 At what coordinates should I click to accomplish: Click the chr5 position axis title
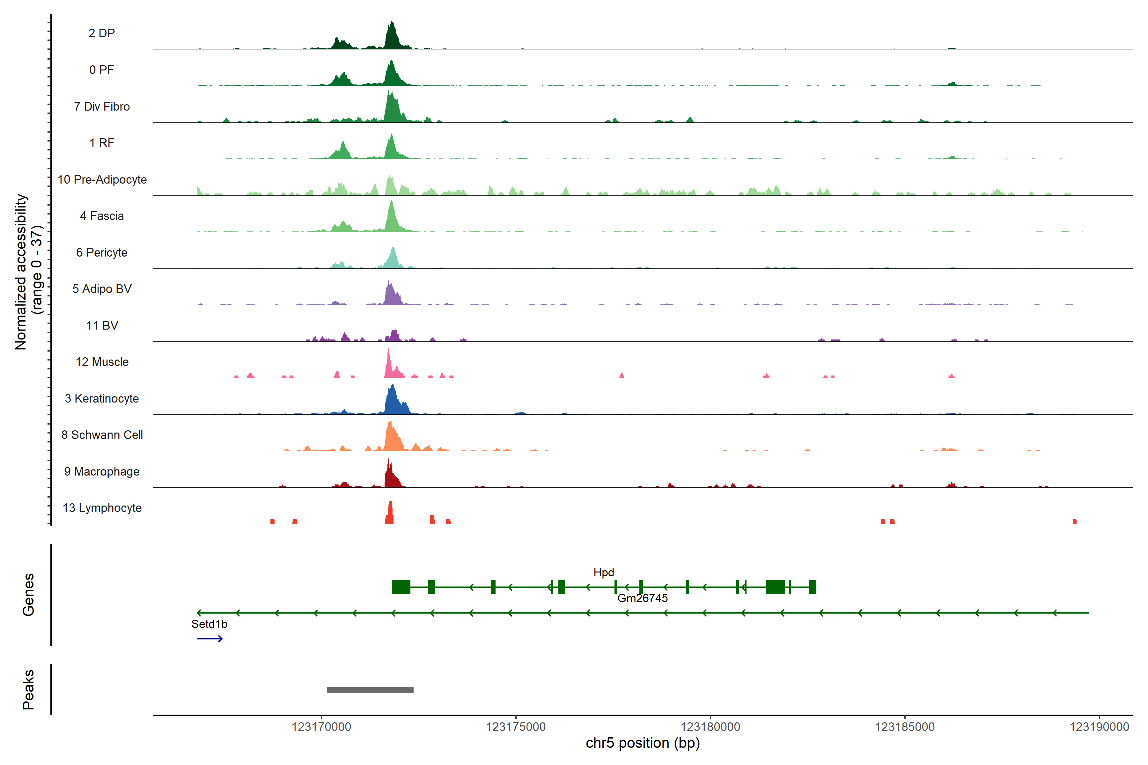[642, 743]
